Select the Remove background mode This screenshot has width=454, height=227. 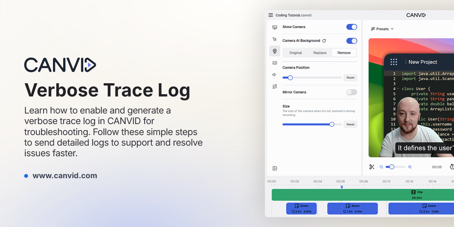point(344,53)
